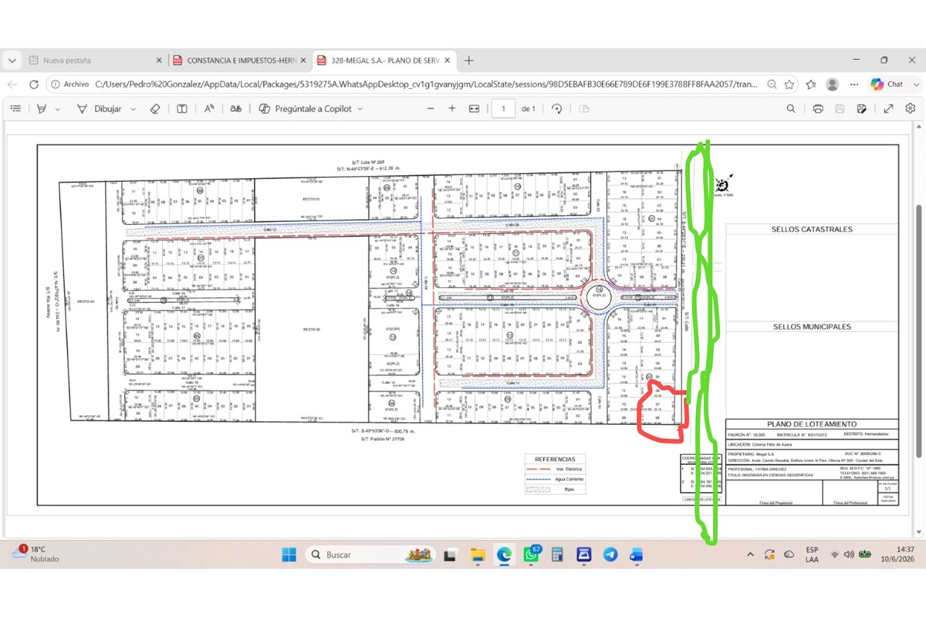Click the taskbar Buscar search box
The height and width of the screenshot is (617, 926).
(x=370, y=555)
